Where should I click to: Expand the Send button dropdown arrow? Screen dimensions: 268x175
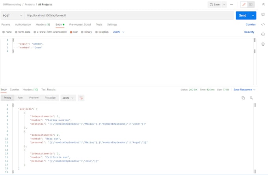(x=253, y=15)
